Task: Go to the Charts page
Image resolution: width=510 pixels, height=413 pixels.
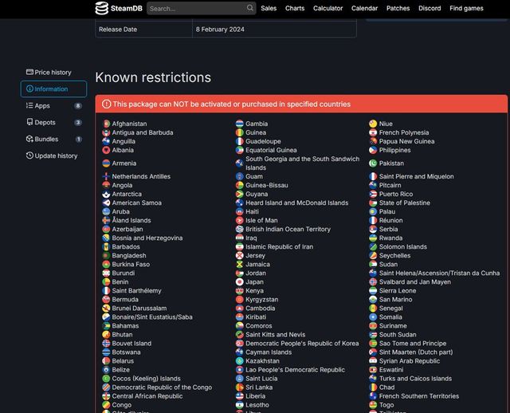Action: click(295, 8)
